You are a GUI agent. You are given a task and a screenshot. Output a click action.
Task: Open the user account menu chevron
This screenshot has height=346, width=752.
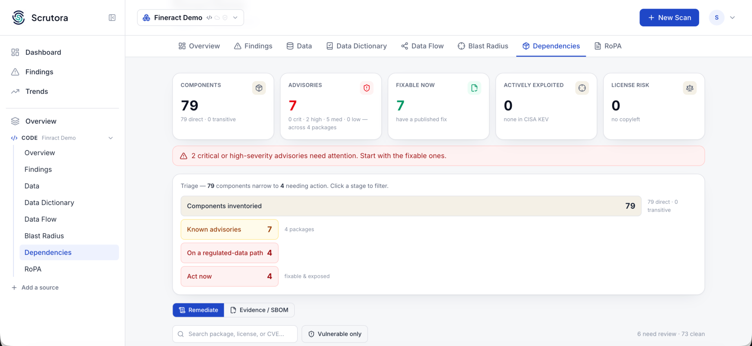point(733,18)
